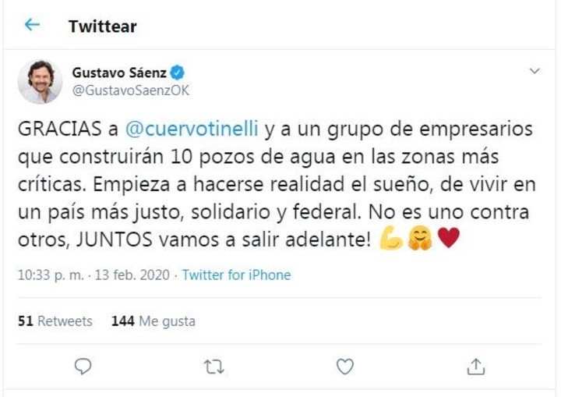Click the @GustavoSaenzOK handle

pyautogui.click(x=130, y=90)
